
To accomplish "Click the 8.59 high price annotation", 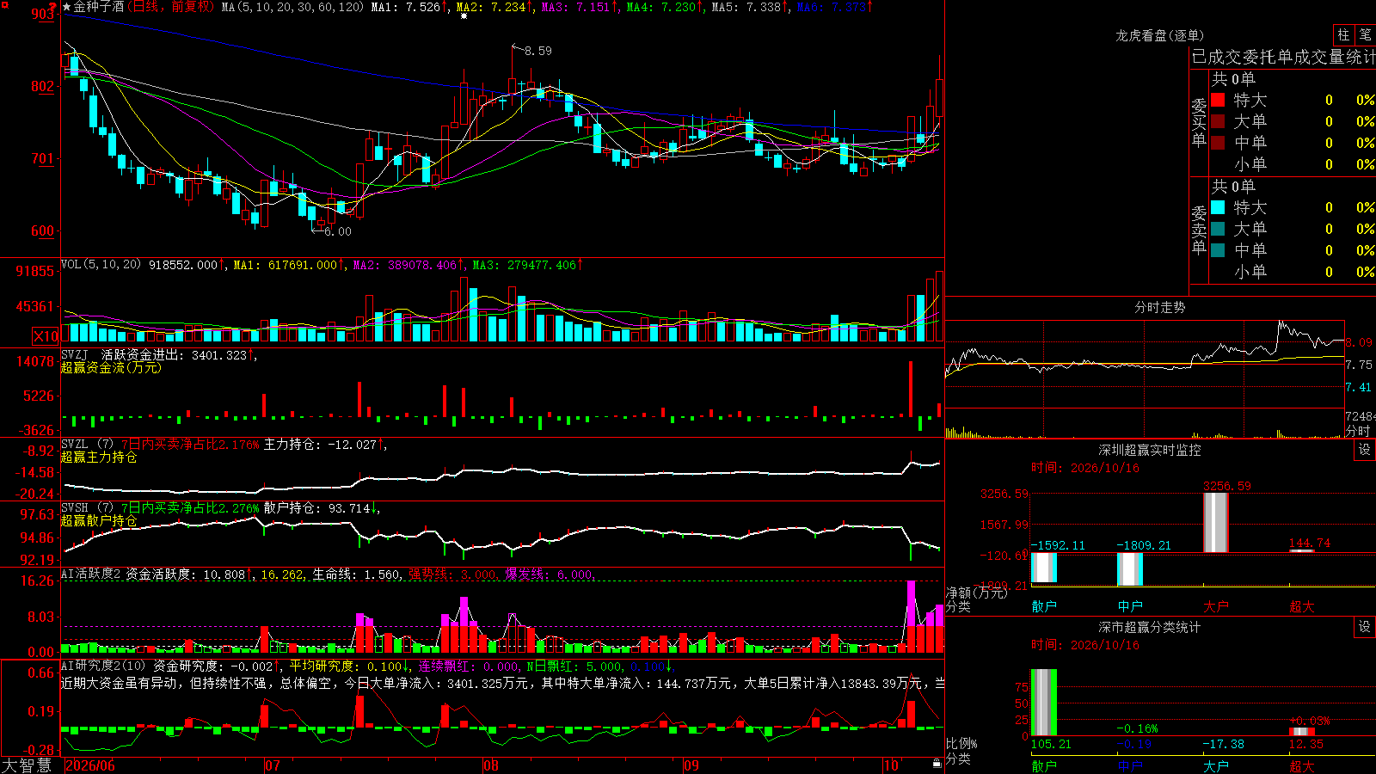I will (x=537, y=51).
